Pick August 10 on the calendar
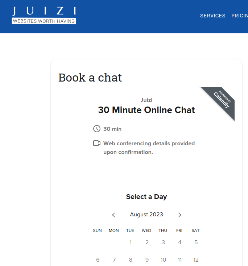248x266 pixels. [163, 260]
